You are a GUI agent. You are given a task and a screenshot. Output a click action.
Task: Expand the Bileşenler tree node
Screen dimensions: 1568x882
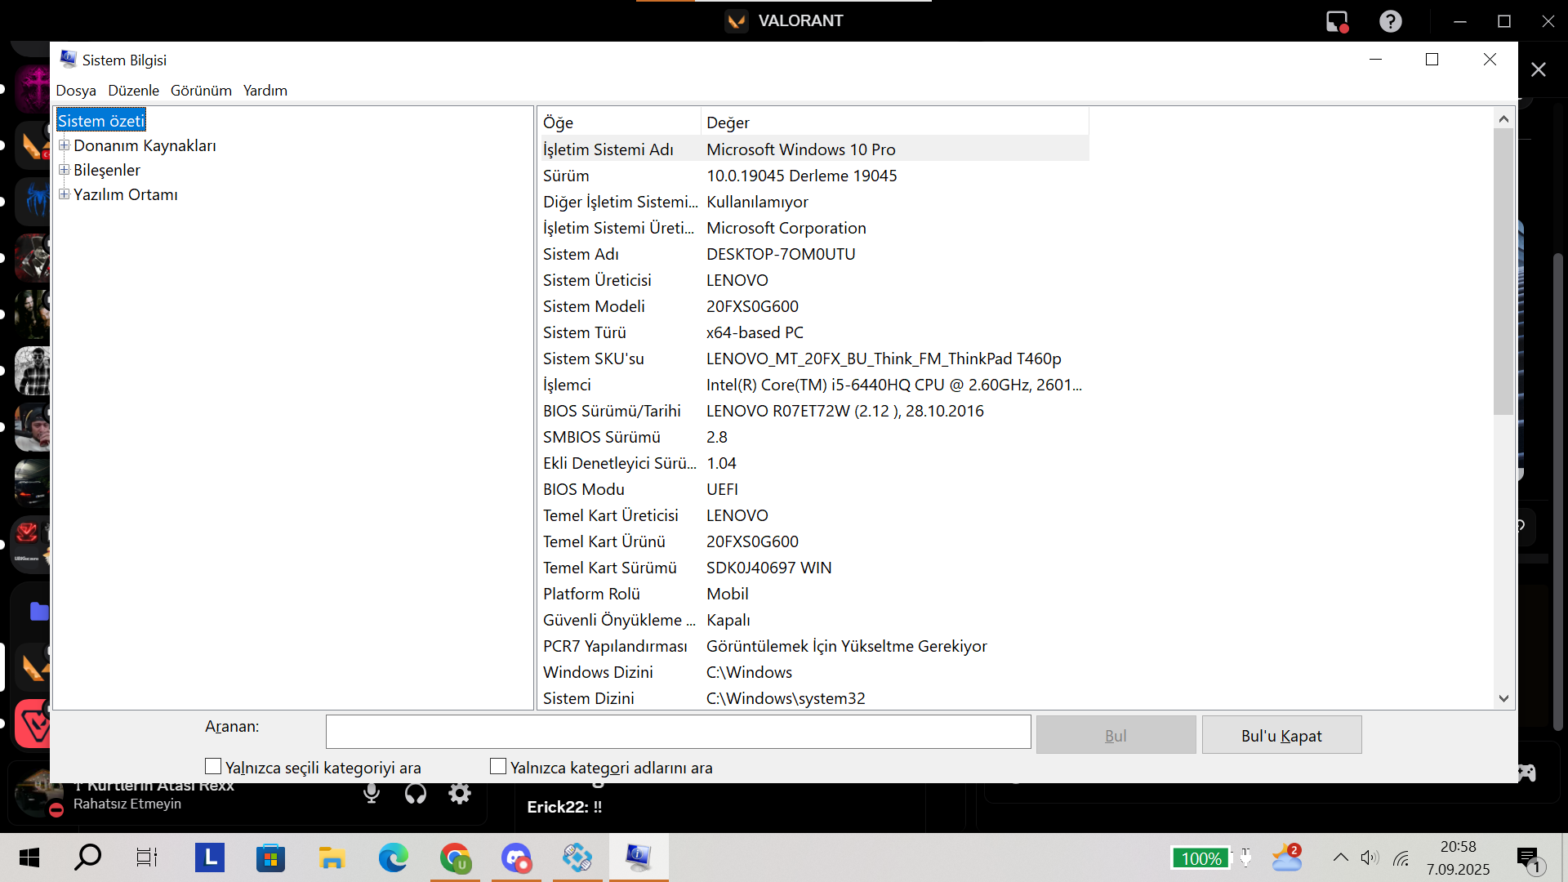point(64,170)
